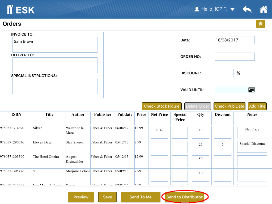Click the Special Instructions text box
Viewport: 272px width, 204px height.
[55, 86]
